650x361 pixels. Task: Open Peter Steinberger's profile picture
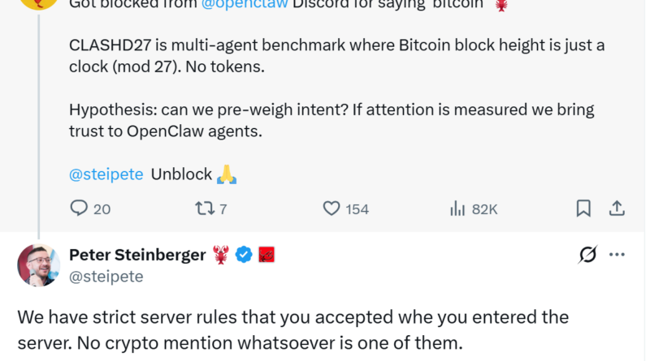(38, 265)
